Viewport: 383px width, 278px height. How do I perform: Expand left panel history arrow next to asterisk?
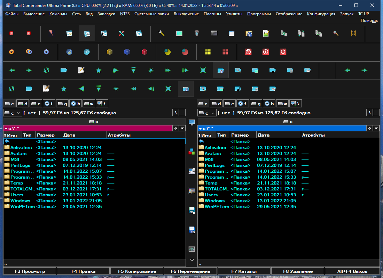pos(182,129)
